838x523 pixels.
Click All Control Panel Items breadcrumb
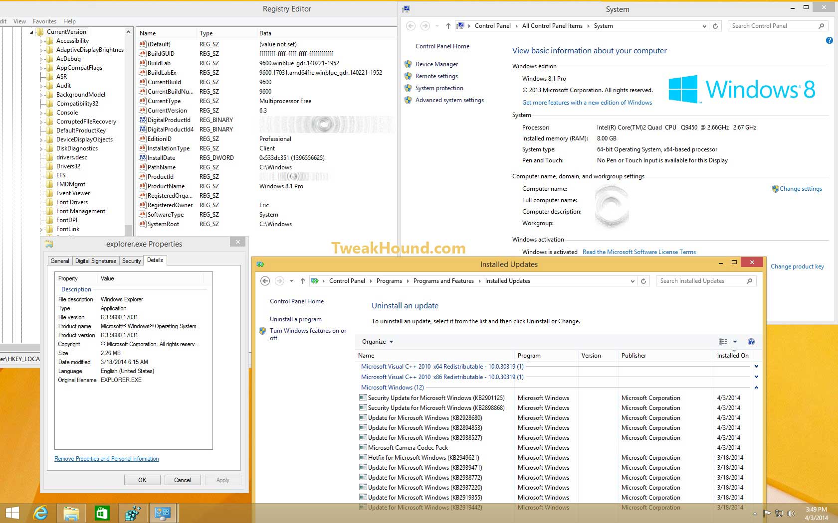(x=552, y=26)
